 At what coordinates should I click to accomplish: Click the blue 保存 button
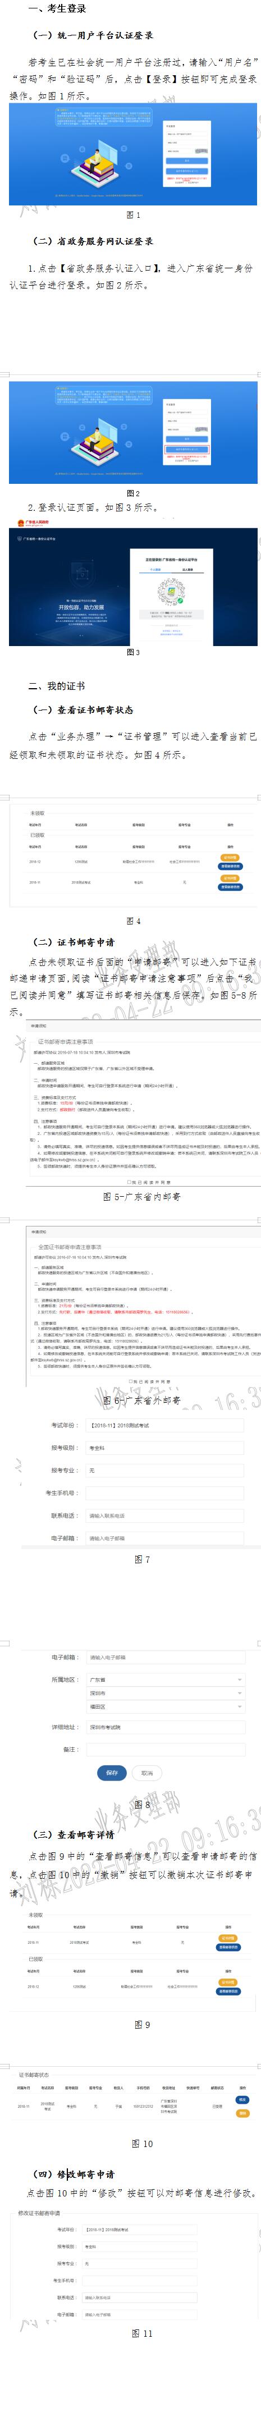pyautogui.click(x=112, y=1773)
